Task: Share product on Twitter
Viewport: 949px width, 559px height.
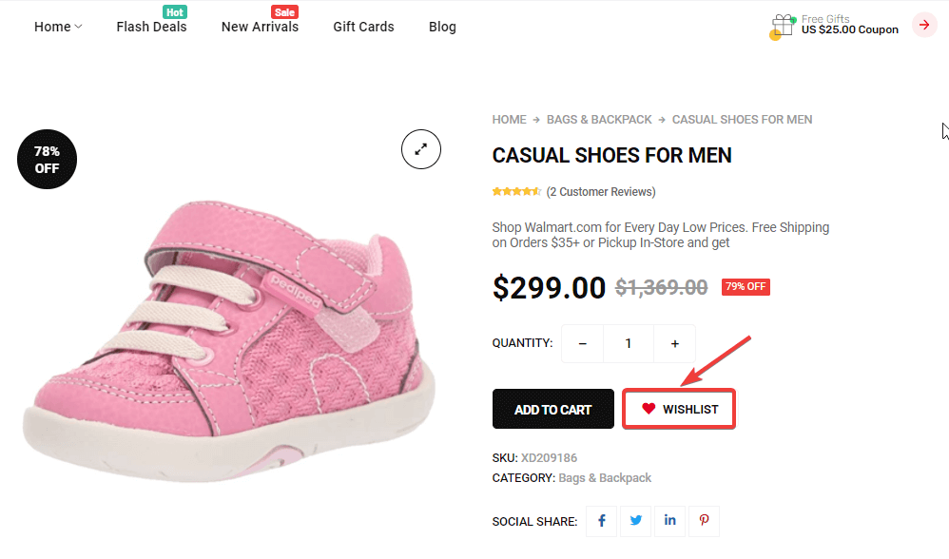Action: click(636, 520)
